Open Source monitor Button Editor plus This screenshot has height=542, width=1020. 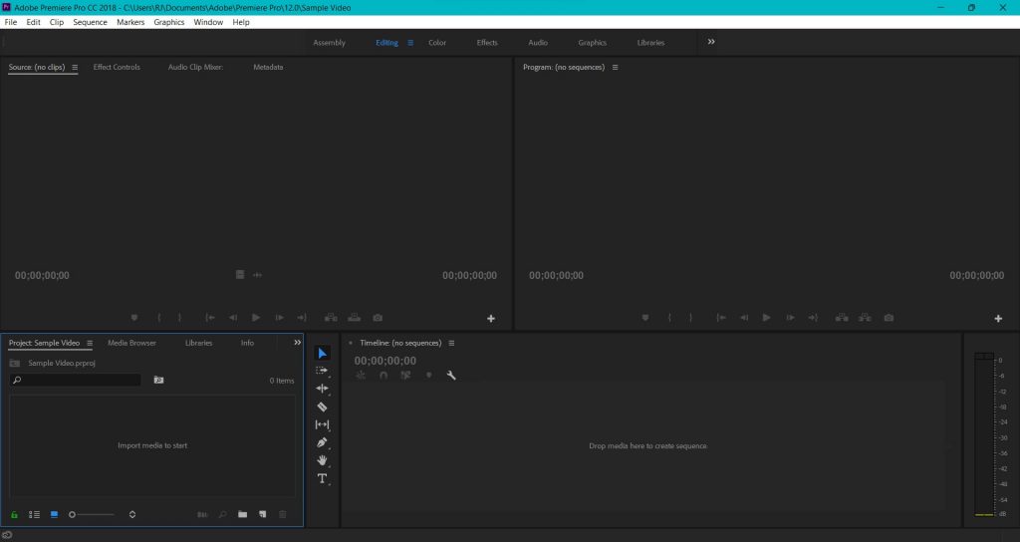click(x=491, y=318)
